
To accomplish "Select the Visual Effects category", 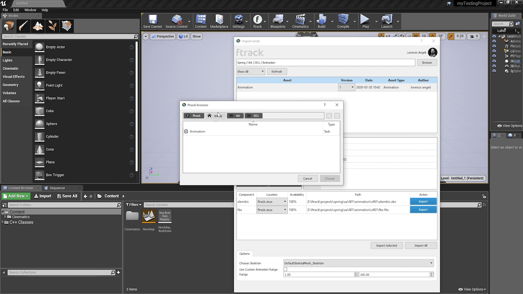I will pyautogui.click(x=14, y=77).
